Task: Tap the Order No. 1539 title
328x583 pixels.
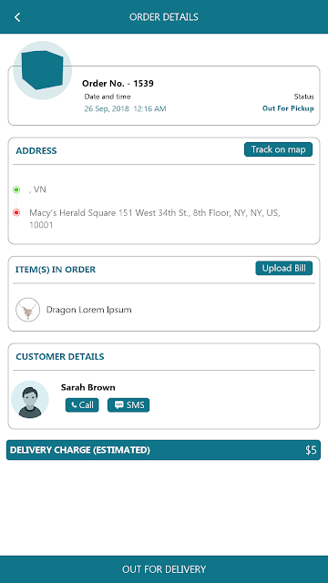Action: 118,84
